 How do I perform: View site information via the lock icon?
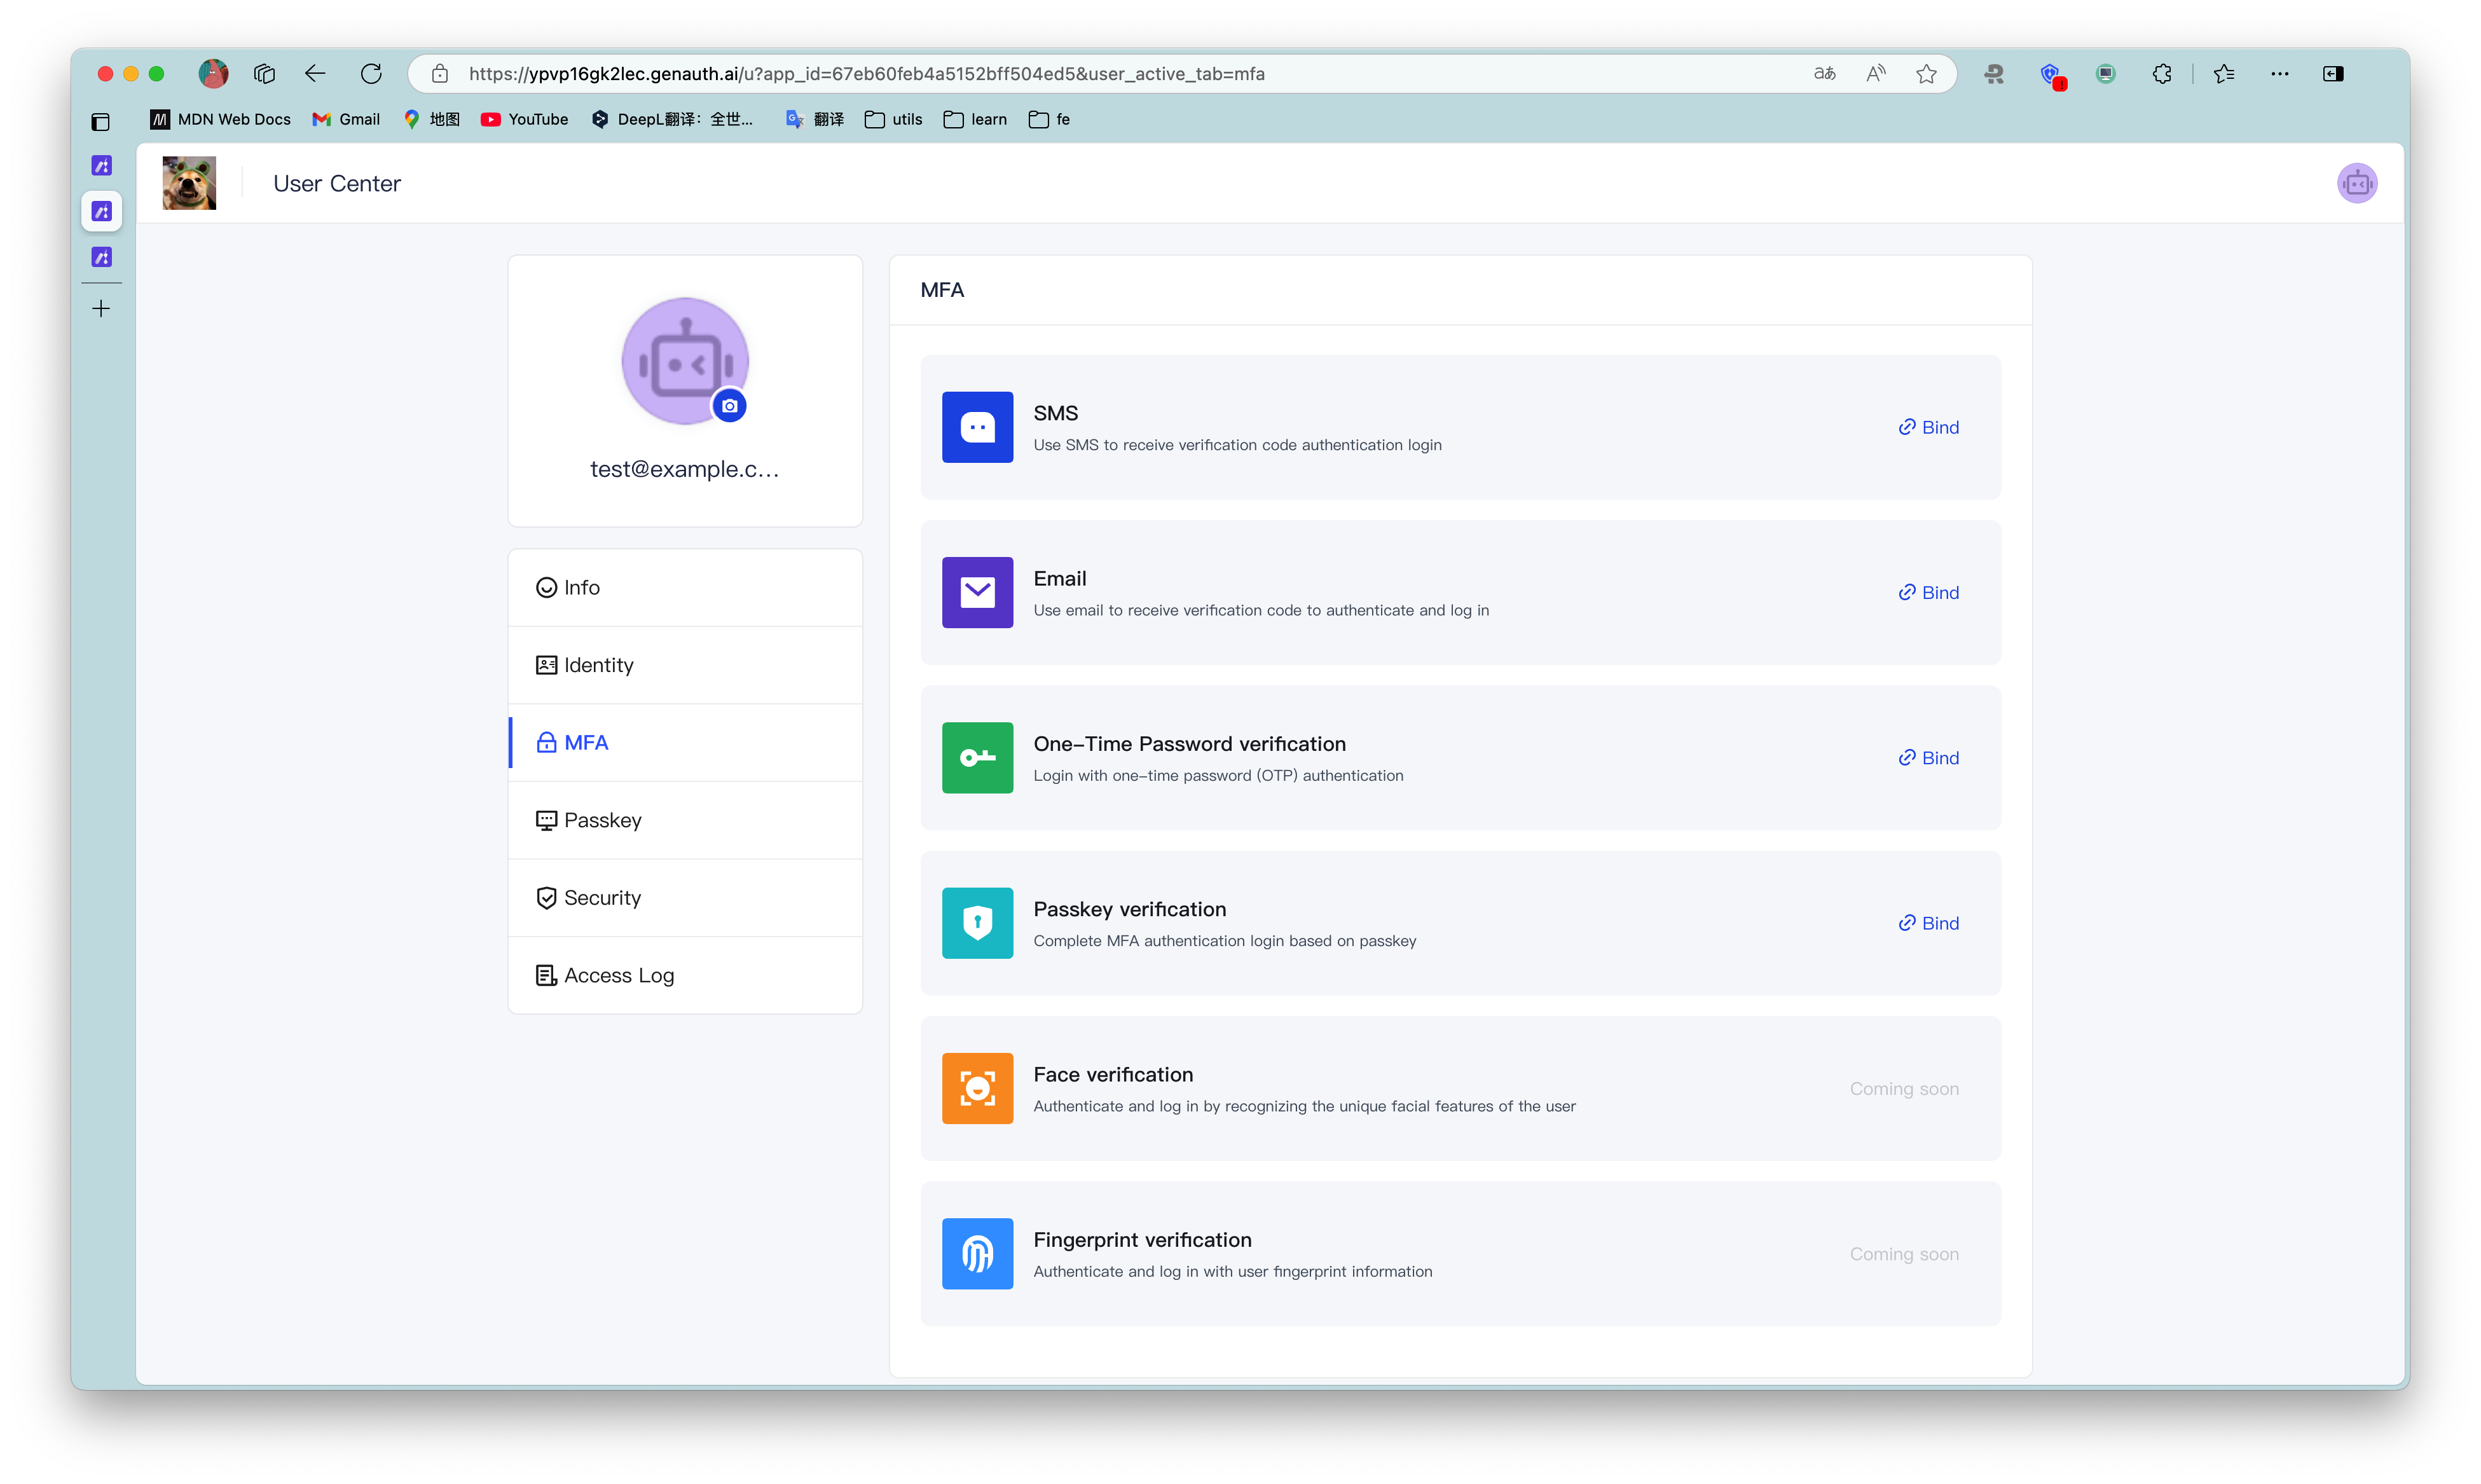tap(440, 73)
